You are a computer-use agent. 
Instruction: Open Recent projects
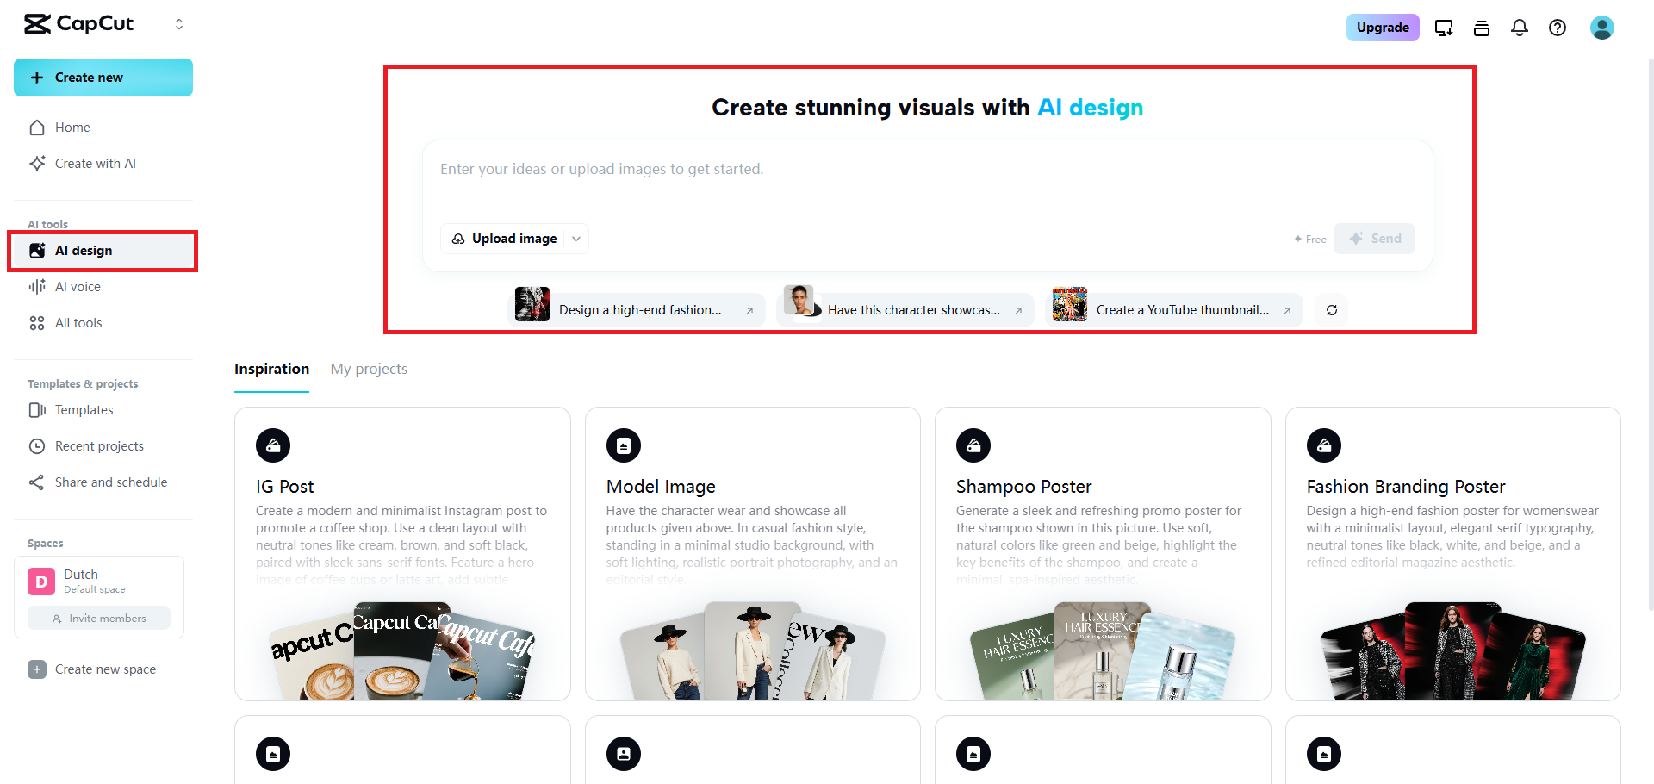[x=98, y=445]
